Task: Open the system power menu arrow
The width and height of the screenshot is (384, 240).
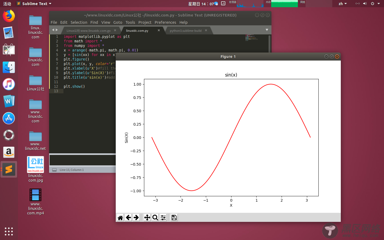Action: pyautogui.click(x=379, y=4)
